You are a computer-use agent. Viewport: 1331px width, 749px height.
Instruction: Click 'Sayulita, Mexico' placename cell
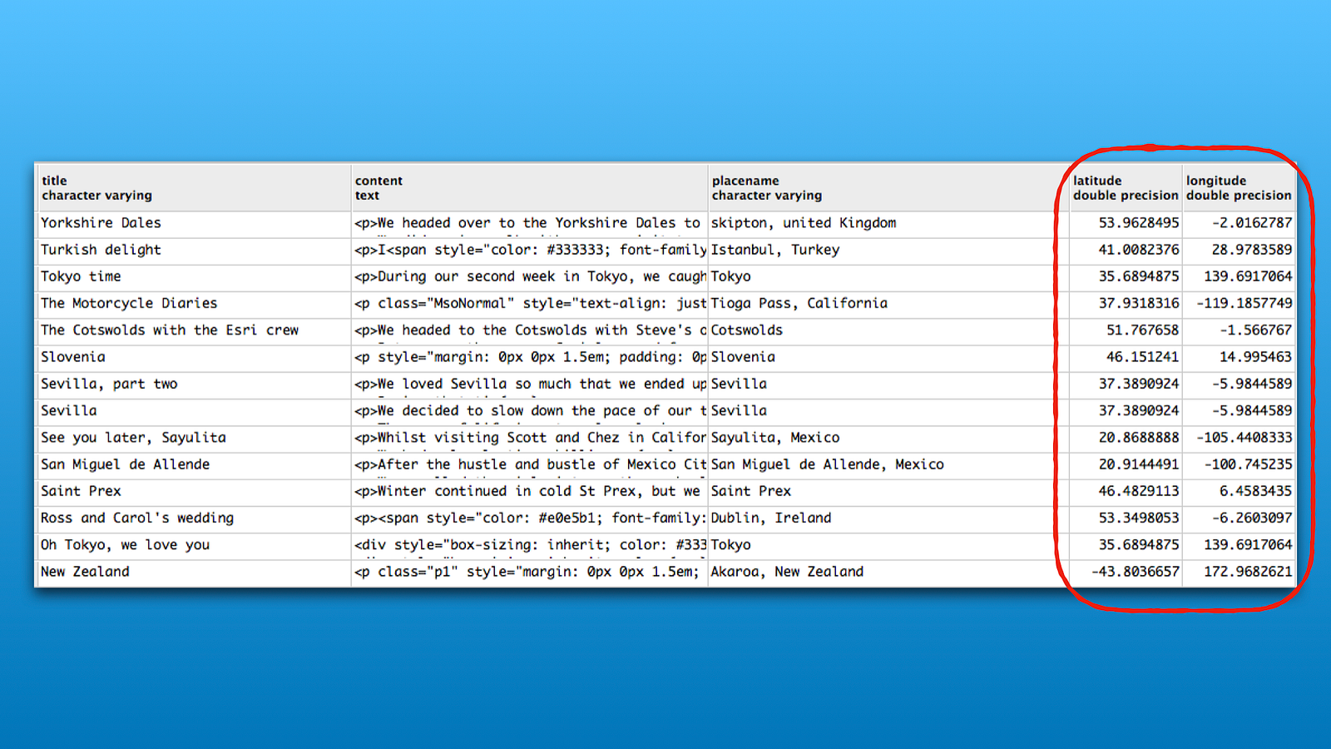point(888,438)
